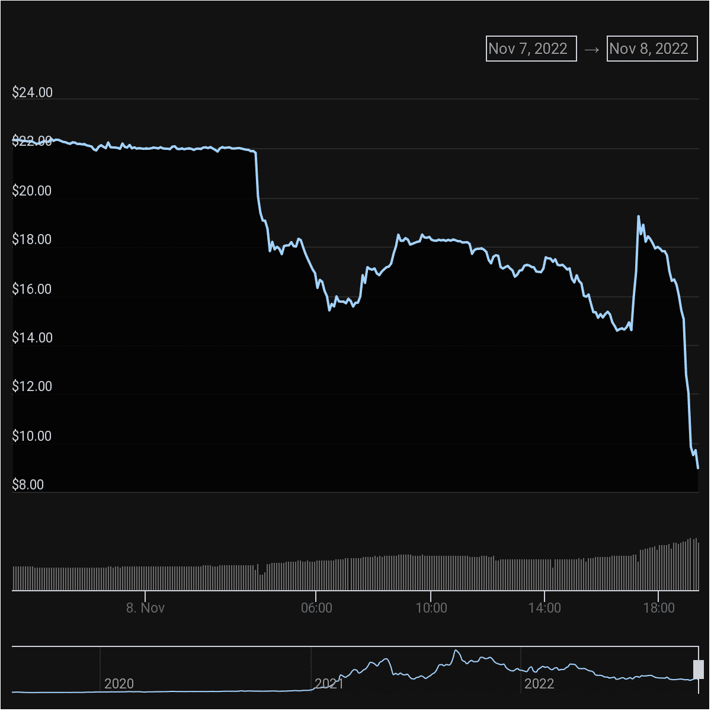Image resolution: width=711 pixels, height=711 pixels.
Task: Click the $24.00 price axis label
Action: pos(32,92)
